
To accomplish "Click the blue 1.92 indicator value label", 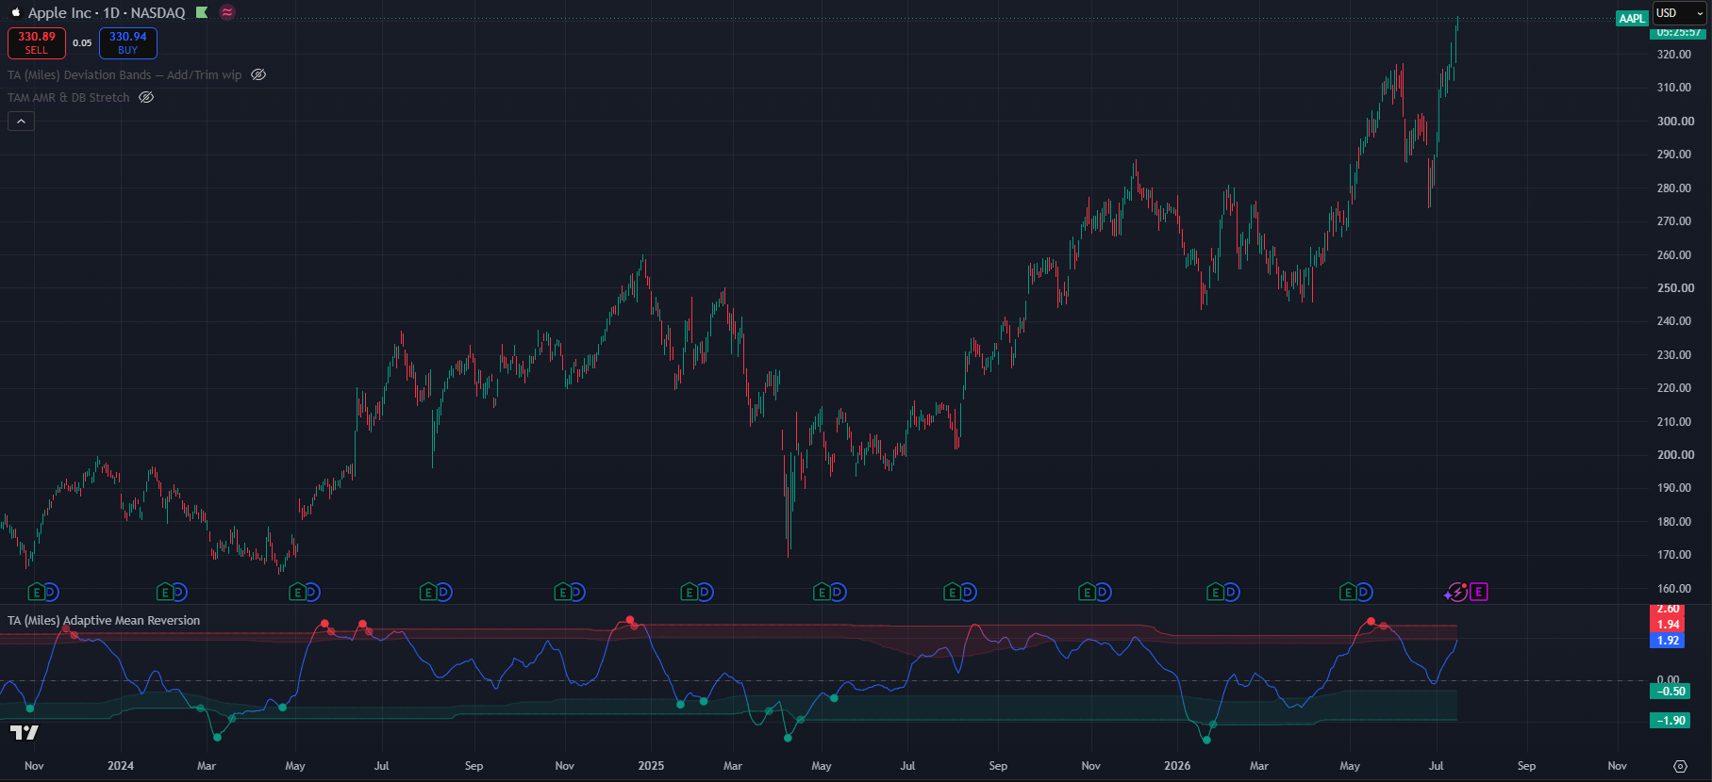I will click(x=1669, y=641).
